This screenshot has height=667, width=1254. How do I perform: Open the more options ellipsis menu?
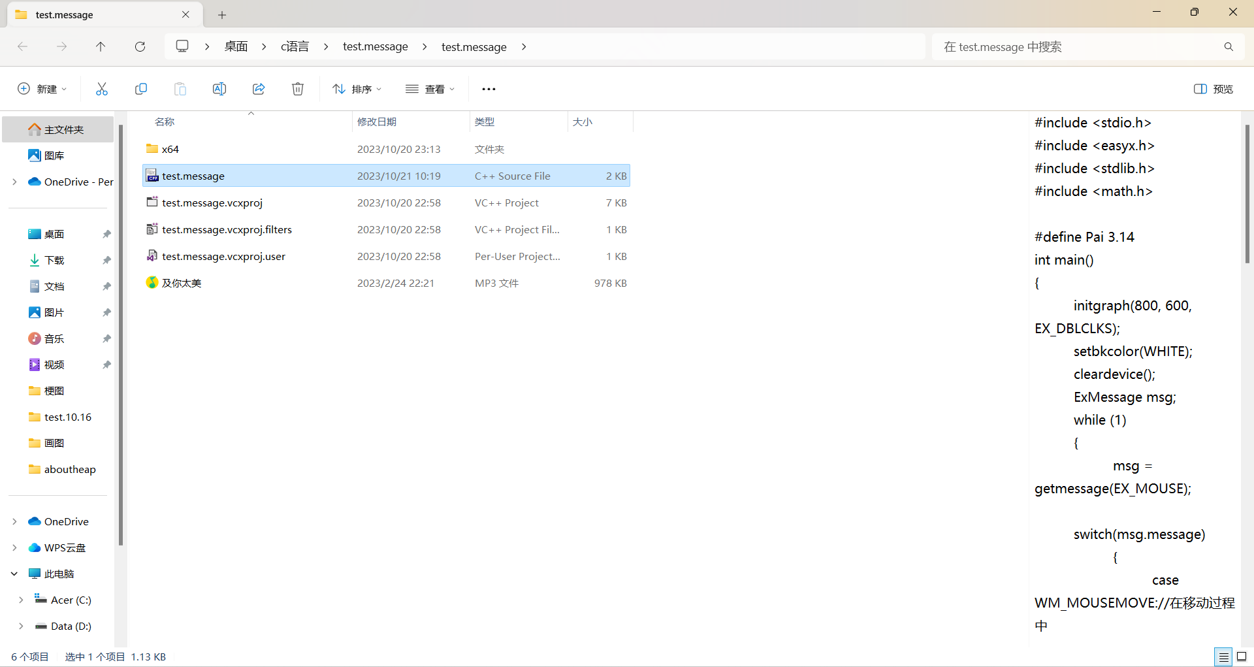[x=489, y=89]
